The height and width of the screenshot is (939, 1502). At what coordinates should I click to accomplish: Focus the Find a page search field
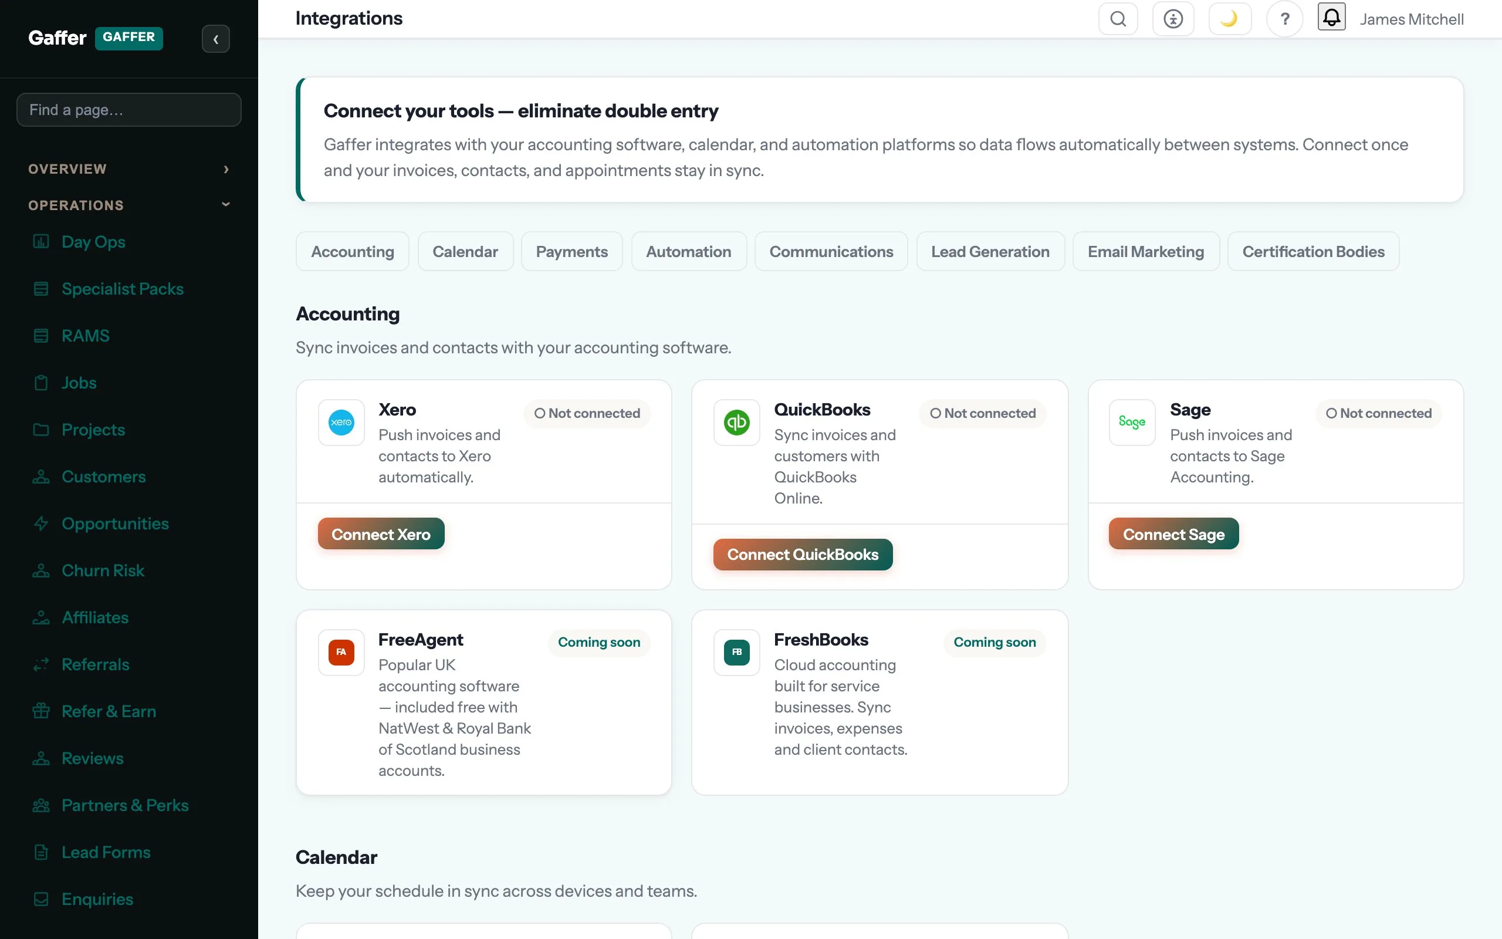pyautogui.click(x=129, y=110)
